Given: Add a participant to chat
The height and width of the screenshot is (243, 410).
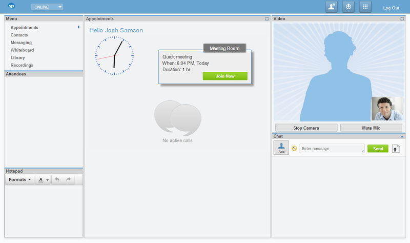Looking at the screenshot, I should pos(281,148).
